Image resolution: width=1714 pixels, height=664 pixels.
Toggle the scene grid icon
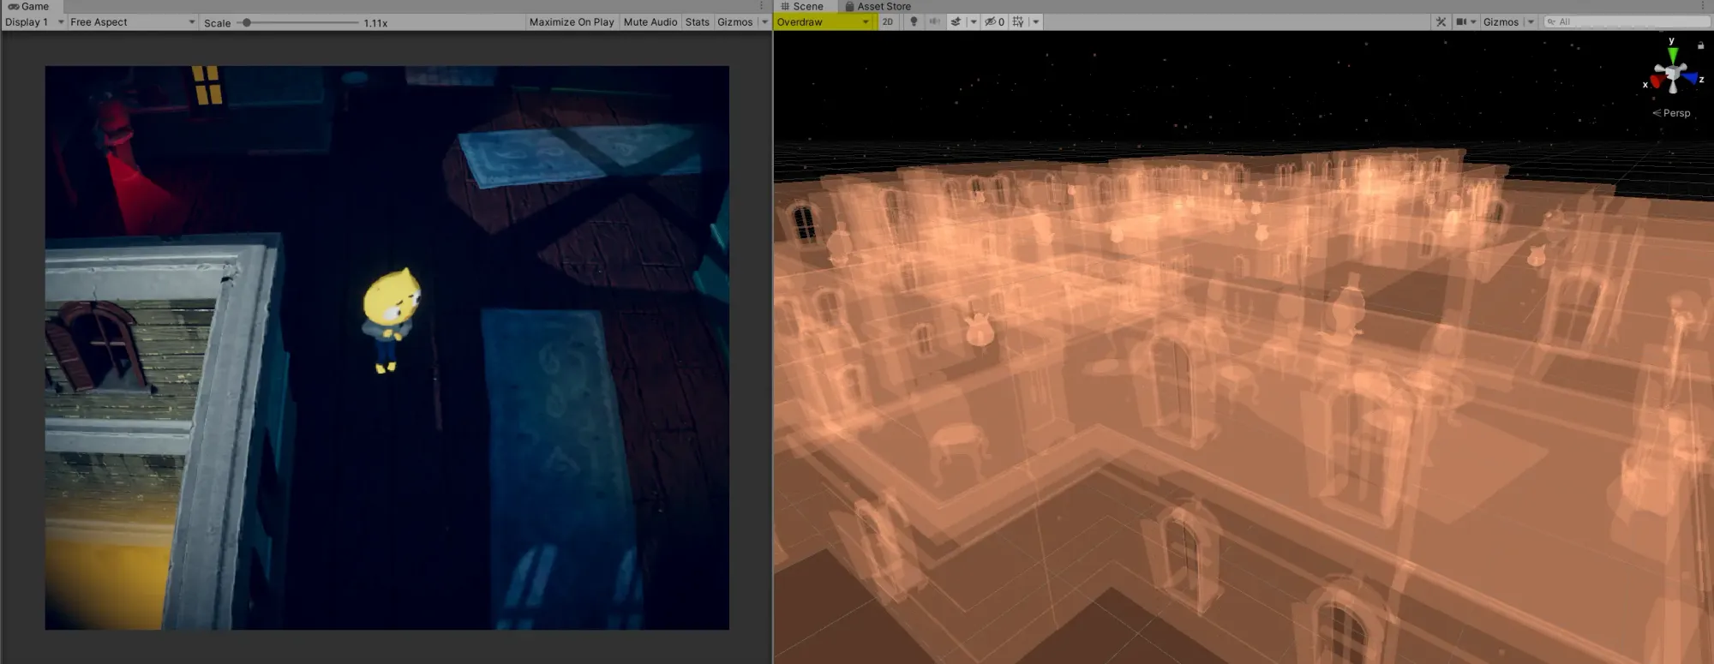point(1018,22)
